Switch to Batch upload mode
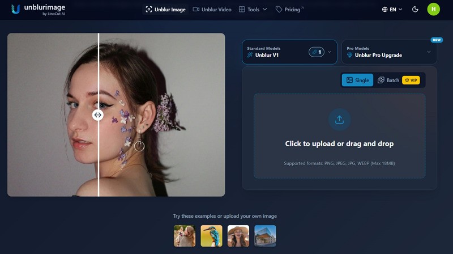Image resolution: width=453 pixels, height=254 pixels. coord(388,80)
